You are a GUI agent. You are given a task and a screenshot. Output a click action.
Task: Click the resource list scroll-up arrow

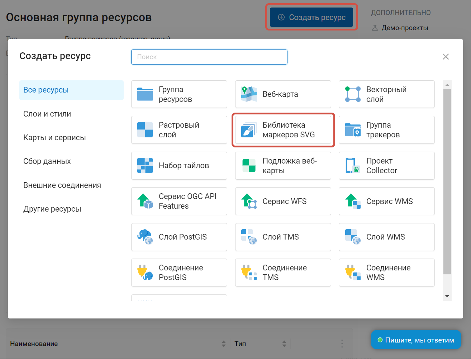coord(447,85)
